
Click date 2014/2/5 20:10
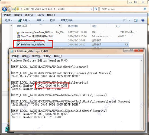pyautogui.click(x=77, y=44)
